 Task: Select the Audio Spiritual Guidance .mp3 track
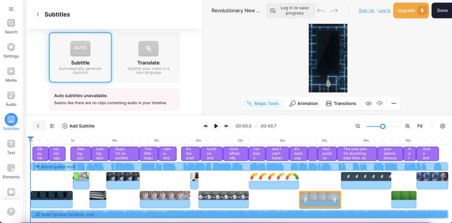click(x=239, y=214)
